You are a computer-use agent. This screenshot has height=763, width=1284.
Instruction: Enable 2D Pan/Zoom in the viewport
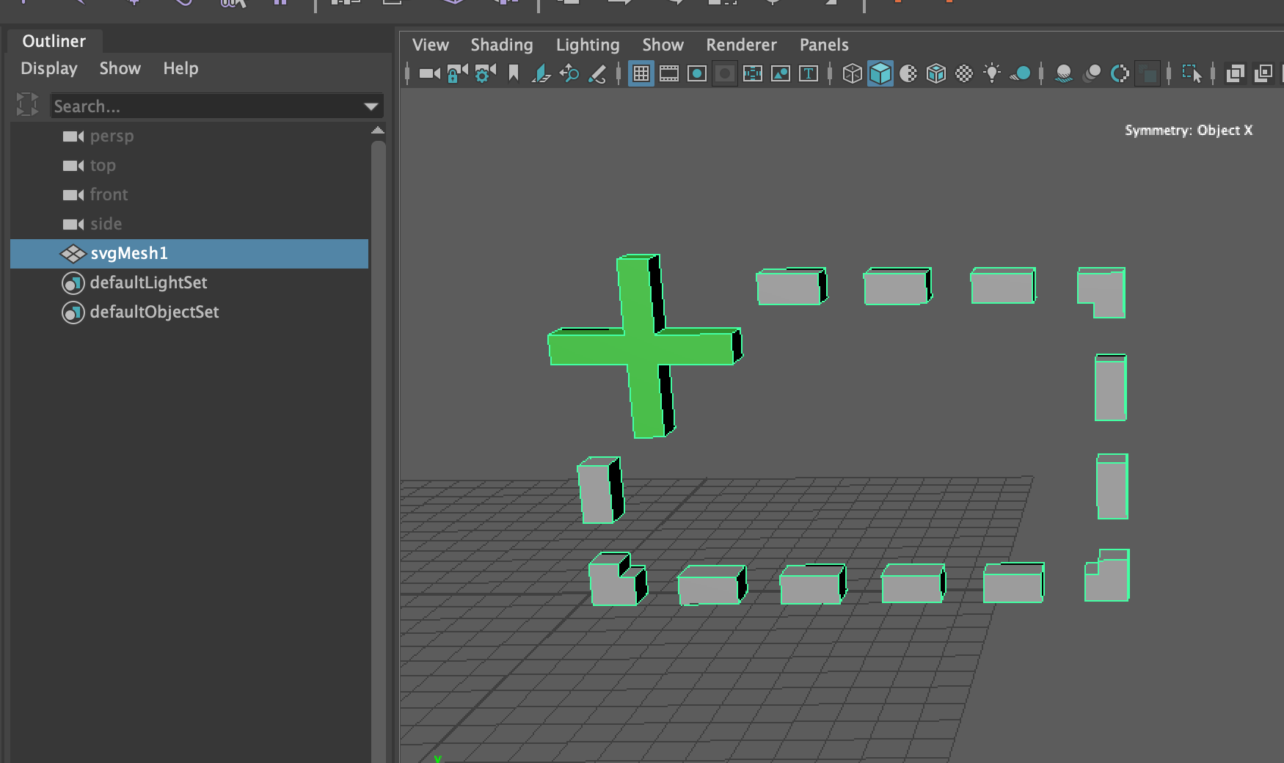click(569, 73)
